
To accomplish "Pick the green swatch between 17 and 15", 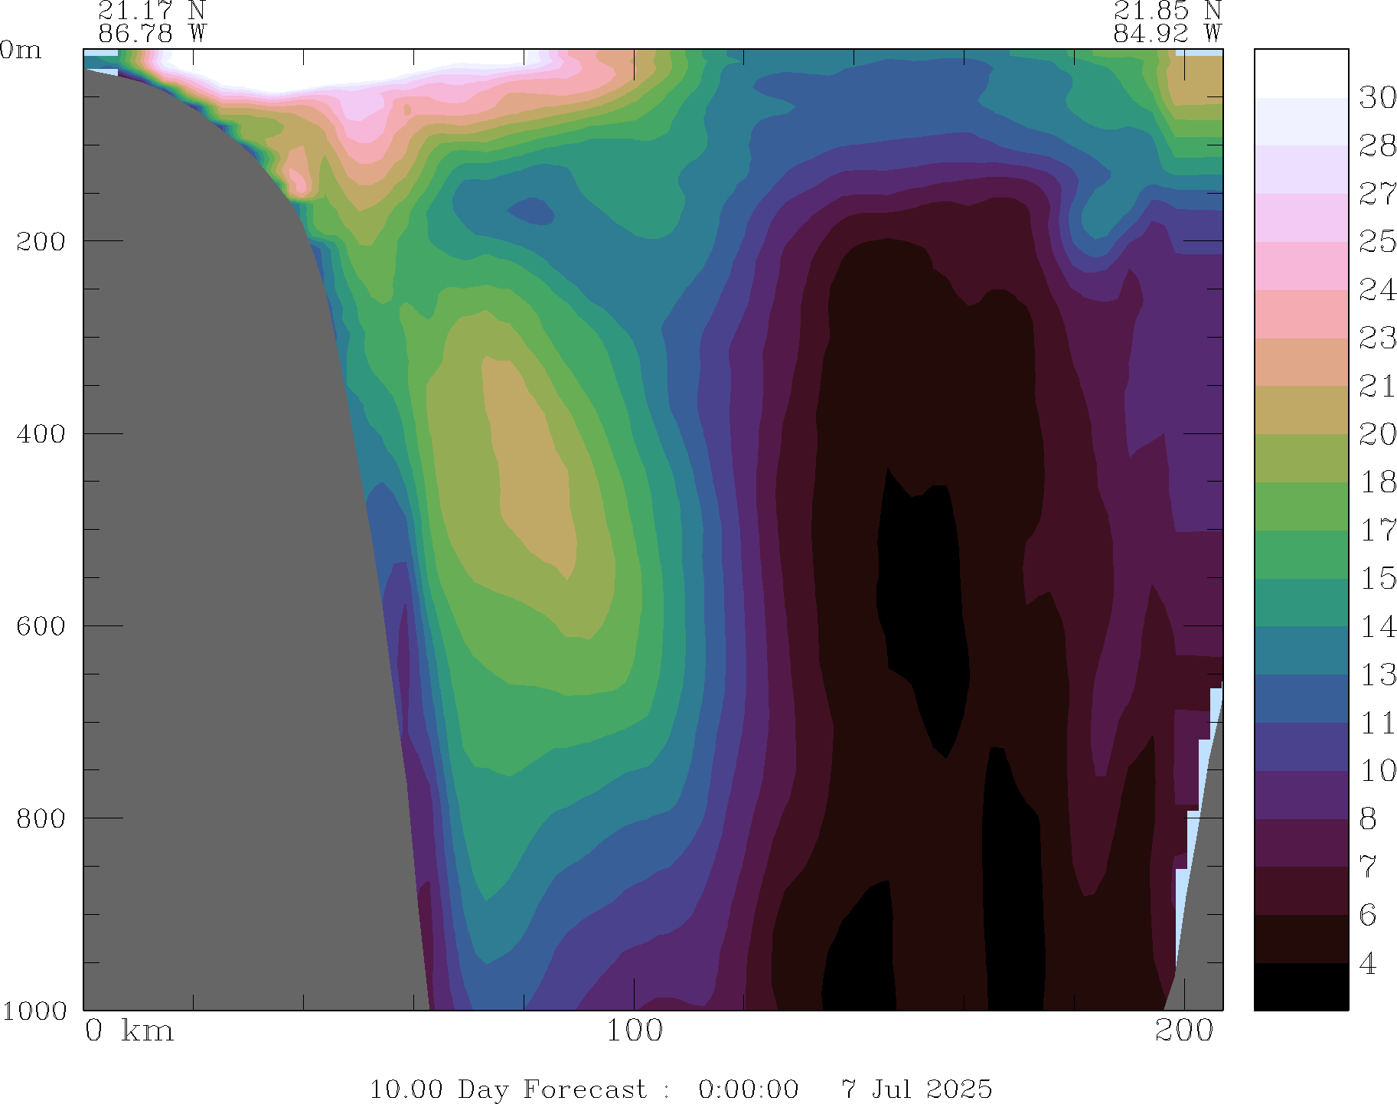I will coord(1301,554).
